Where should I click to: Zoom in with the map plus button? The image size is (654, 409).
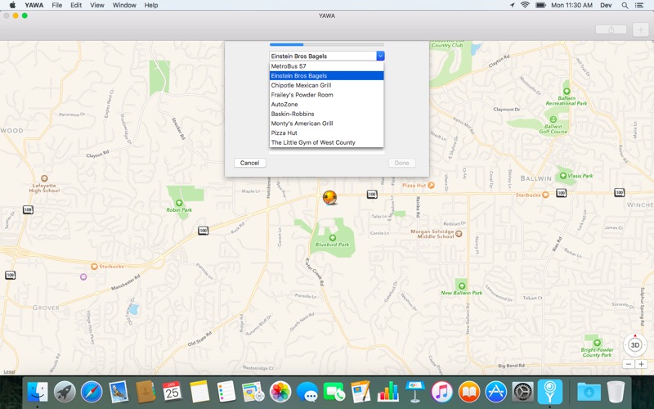pos(641,364)
